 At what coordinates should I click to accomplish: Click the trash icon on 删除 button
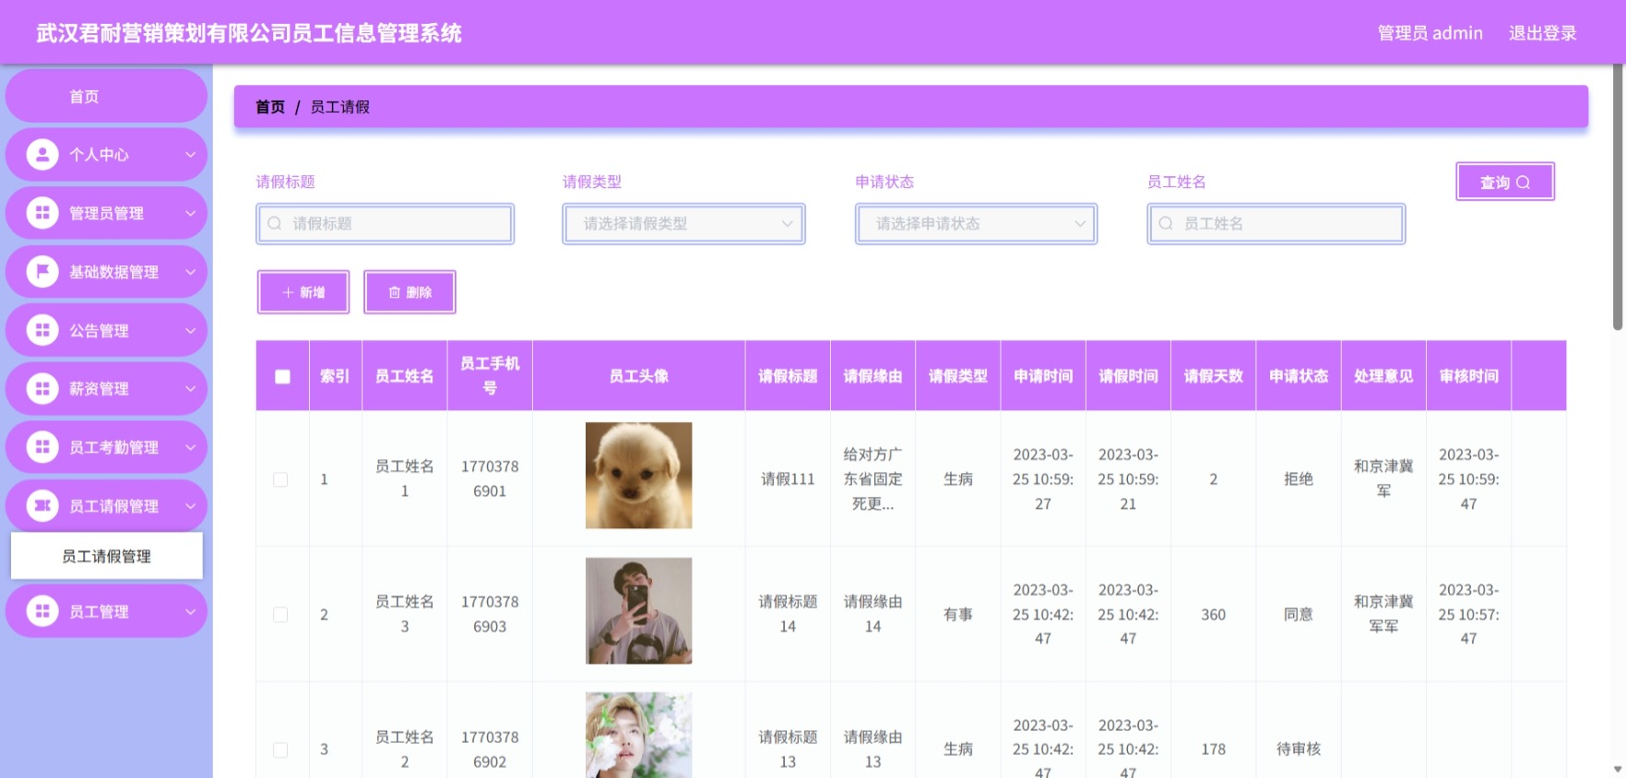coord(395,292)
